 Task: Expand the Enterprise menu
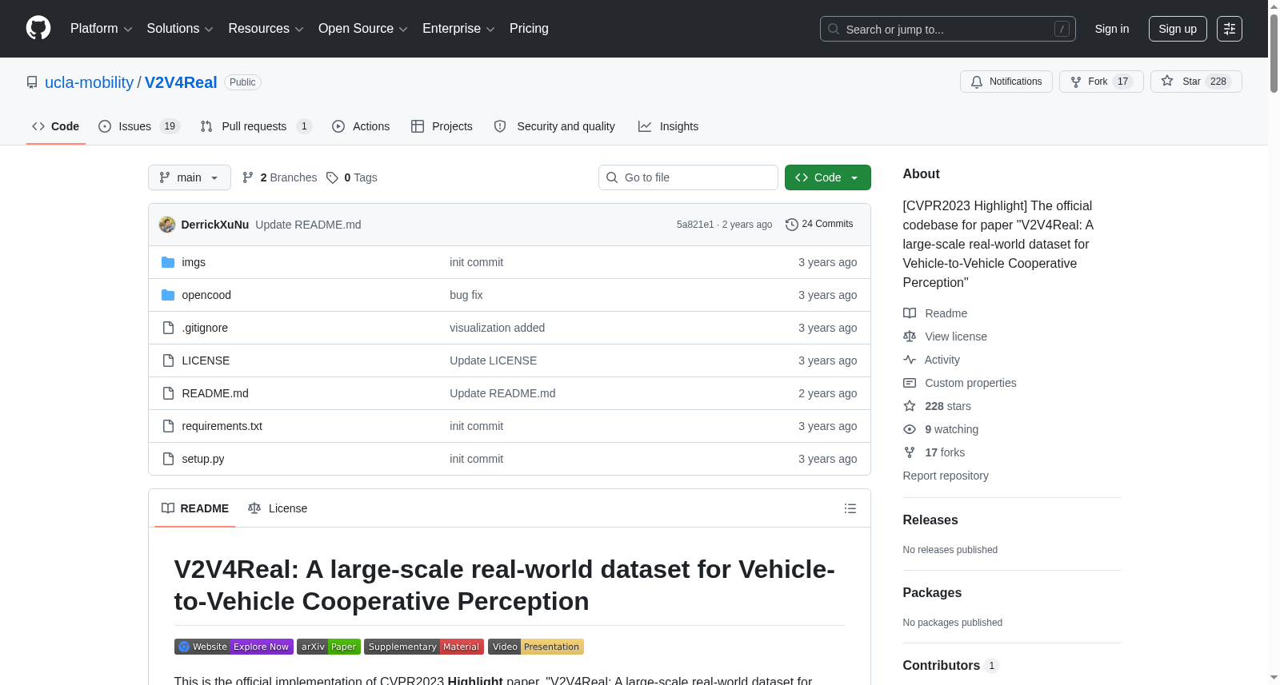pyautogui.click(x=458, y=29)
